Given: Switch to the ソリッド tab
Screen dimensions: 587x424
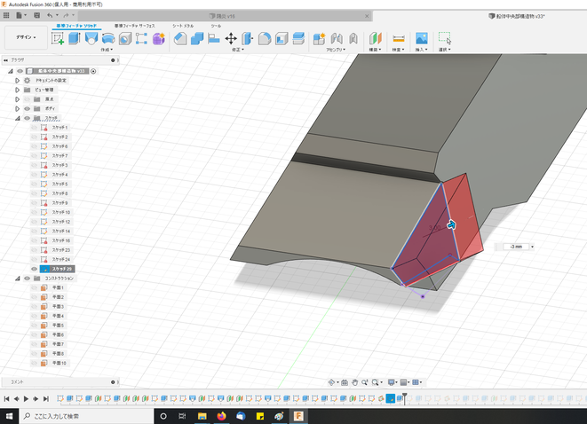Looking at the screenshot, I should click(76, 26).
